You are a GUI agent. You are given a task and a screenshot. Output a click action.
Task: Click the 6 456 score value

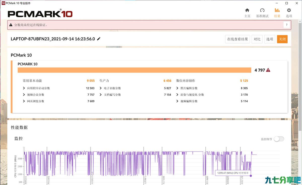167,81
